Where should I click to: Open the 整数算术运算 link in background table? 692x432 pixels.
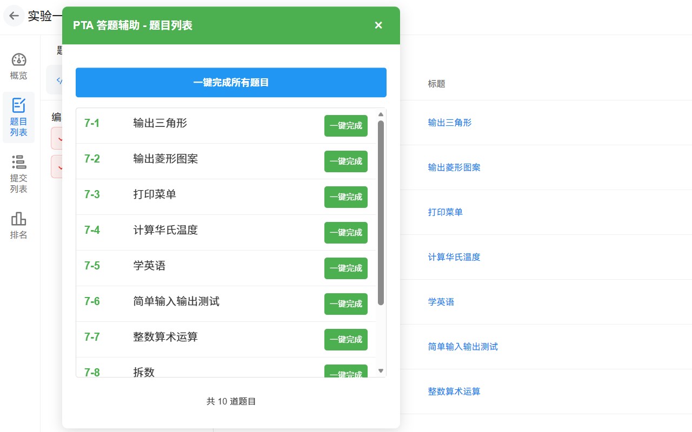[454, 391]
